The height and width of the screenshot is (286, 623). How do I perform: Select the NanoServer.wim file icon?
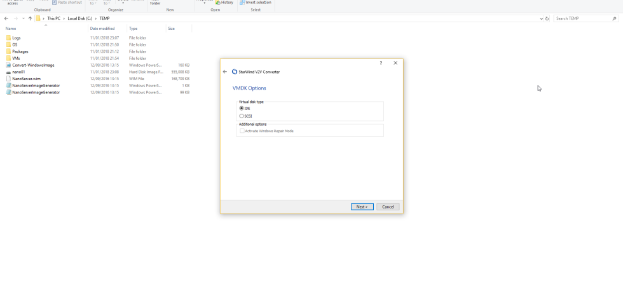[x=8, y=79]
